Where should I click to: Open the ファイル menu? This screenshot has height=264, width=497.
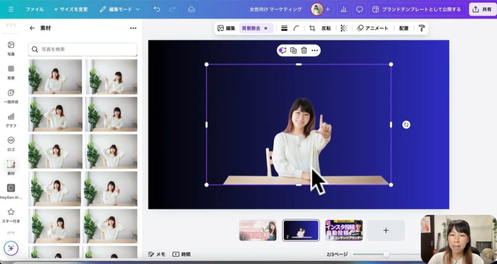coord(34,9)
